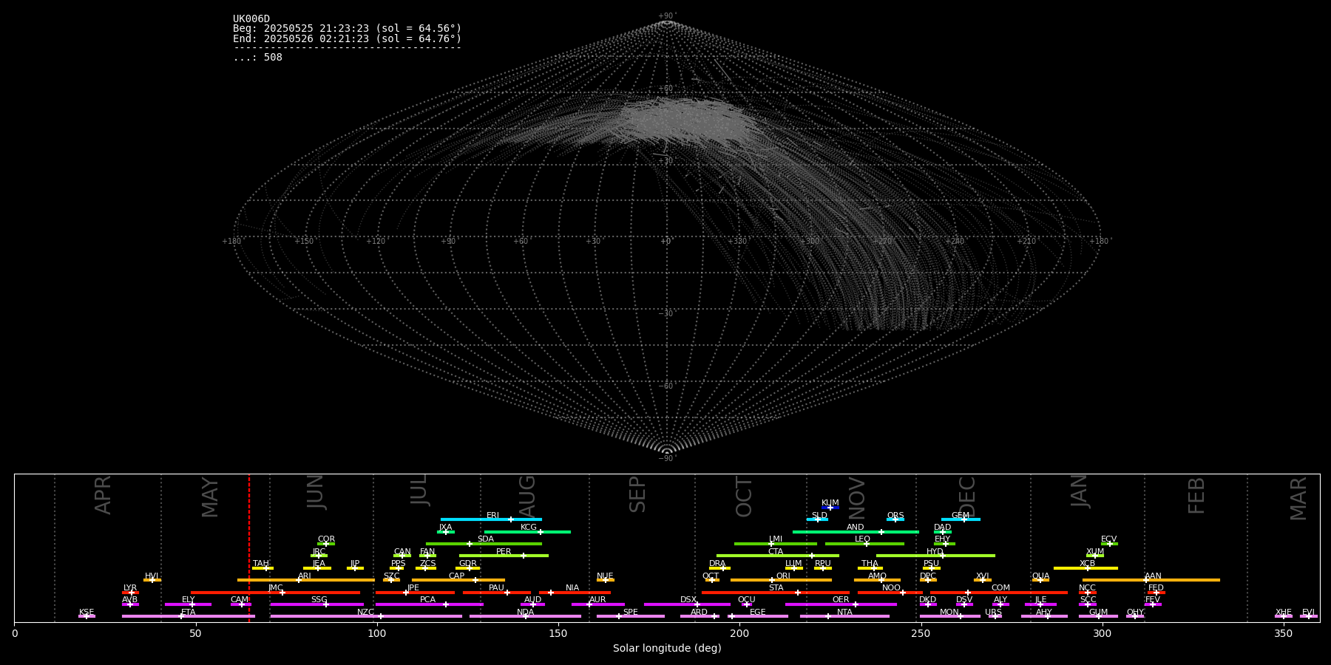Click the +0 center longitude label on the map

(666, 242)
